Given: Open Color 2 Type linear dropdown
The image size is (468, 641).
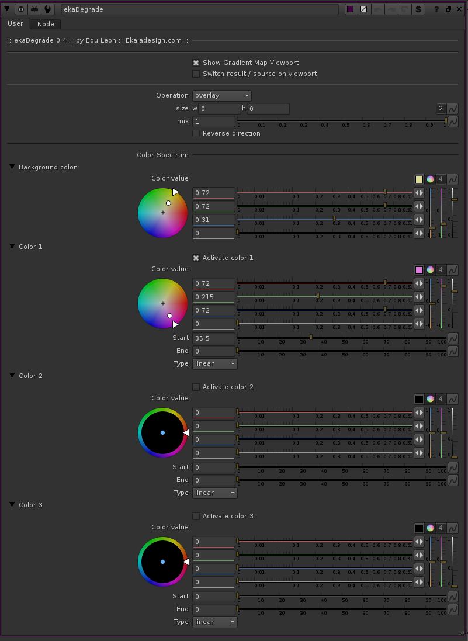Looking at the screenshot, I should pyautogui.click(x=215, y=493).
